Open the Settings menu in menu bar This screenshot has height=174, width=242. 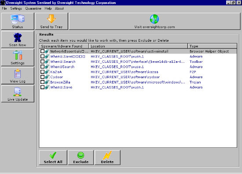point(16,8)
